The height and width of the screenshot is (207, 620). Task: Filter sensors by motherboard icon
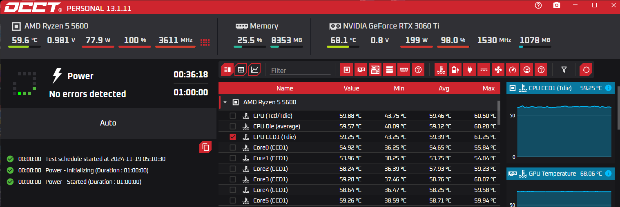point(375,70)
